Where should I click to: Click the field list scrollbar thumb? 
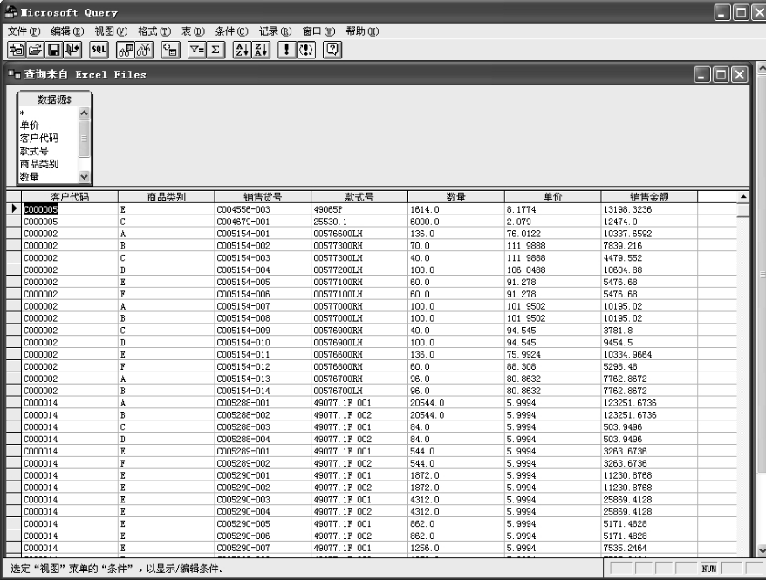point(84,139)
